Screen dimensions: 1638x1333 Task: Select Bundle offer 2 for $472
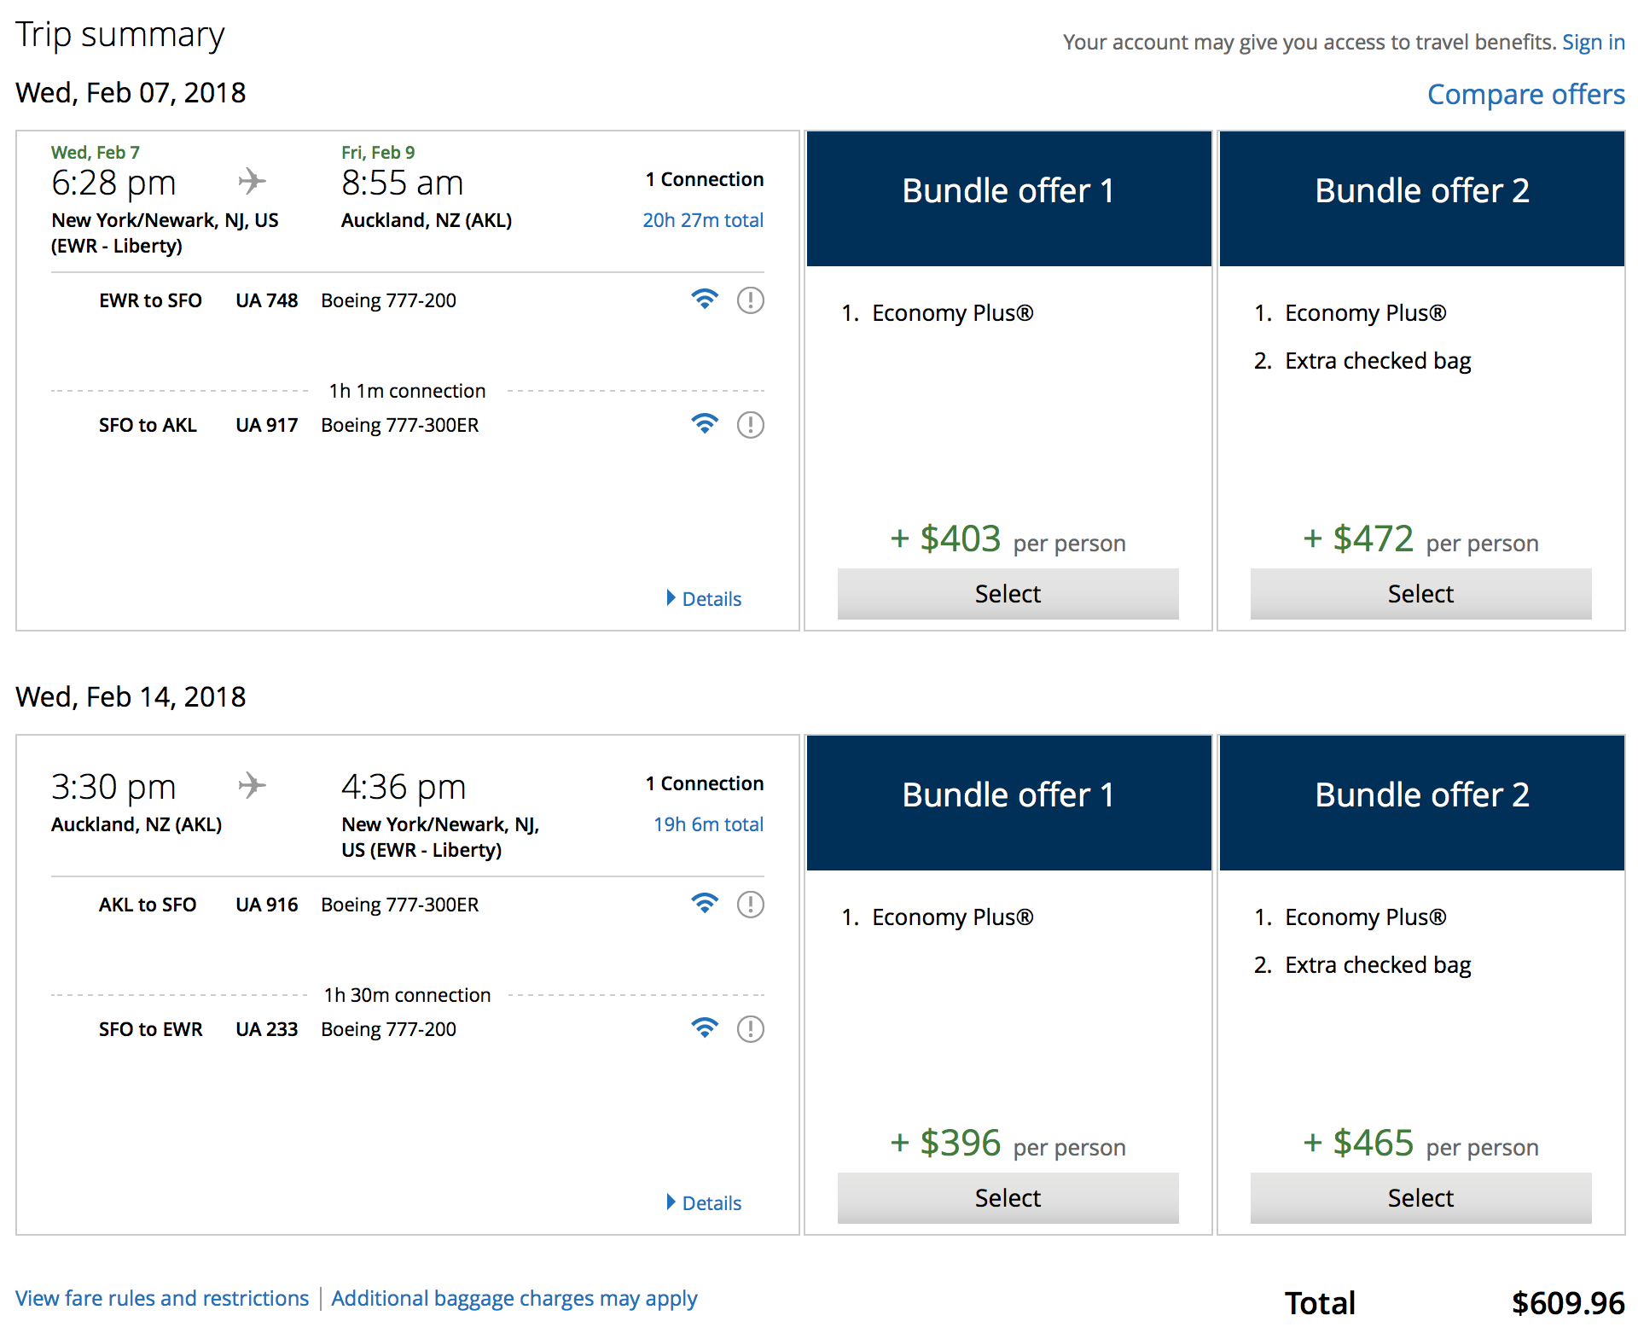(x=1420, y=594)
